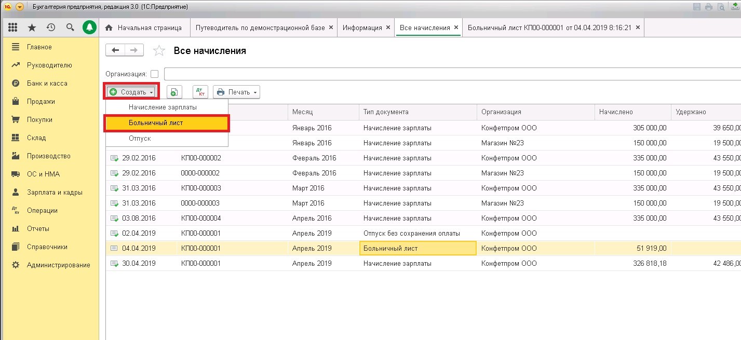Open Зарплата и кадры section
The width and height of the screenshot is (741, 340).
coord(55,192)
